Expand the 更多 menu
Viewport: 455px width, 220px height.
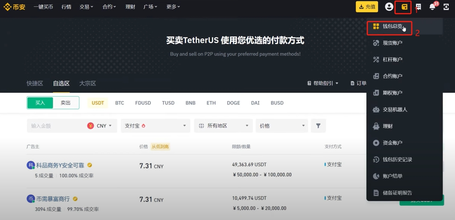click(173, 7)
